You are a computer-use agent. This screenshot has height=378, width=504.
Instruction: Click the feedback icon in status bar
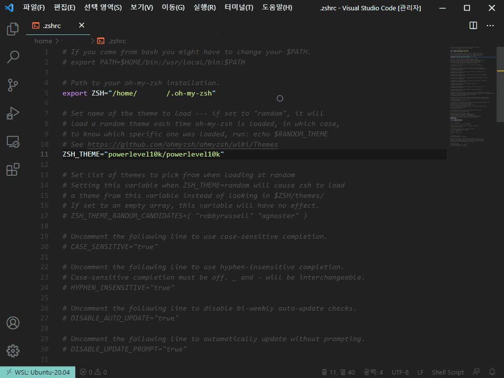click(x=476, y=372)
